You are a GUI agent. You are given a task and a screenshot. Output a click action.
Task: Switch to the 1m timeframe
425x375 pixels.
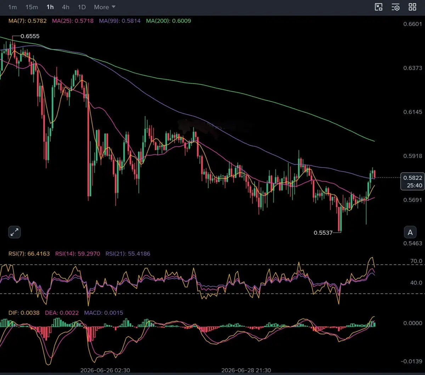(12, 7)
